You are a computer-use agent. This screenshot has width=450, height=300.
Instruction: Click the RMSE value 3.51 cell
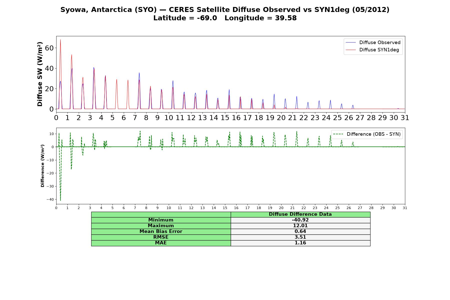(300, 237)
